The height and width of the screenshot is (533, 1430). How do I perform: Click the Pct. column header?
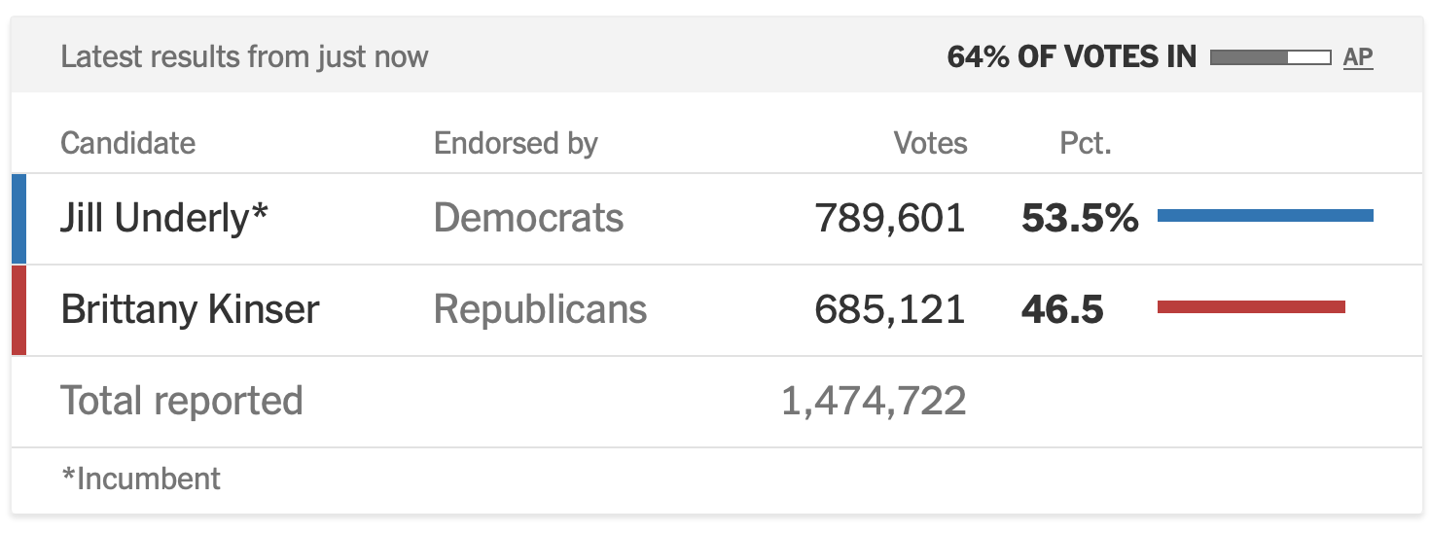pos(1086,144)
